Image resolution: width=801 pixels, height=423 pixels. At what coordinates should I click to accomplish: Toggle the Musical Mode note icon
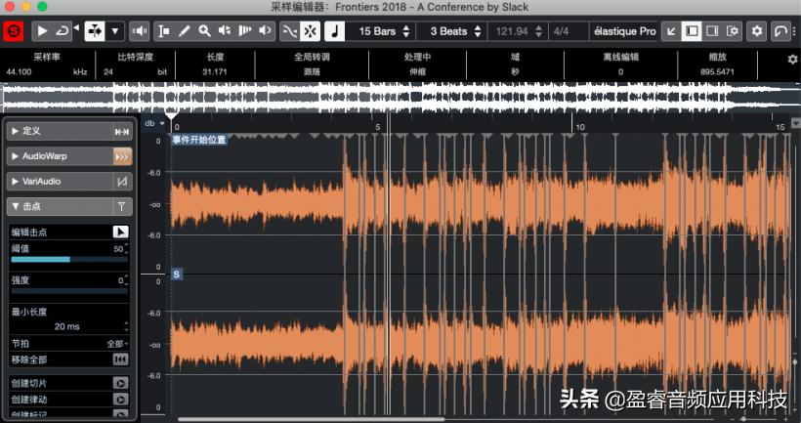[335, 31]
